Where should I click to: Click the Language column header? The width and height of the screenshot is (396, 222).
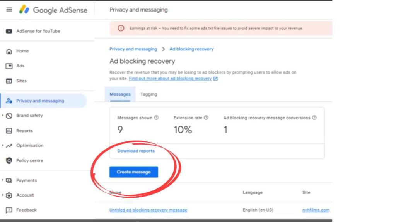pos(253,193)
